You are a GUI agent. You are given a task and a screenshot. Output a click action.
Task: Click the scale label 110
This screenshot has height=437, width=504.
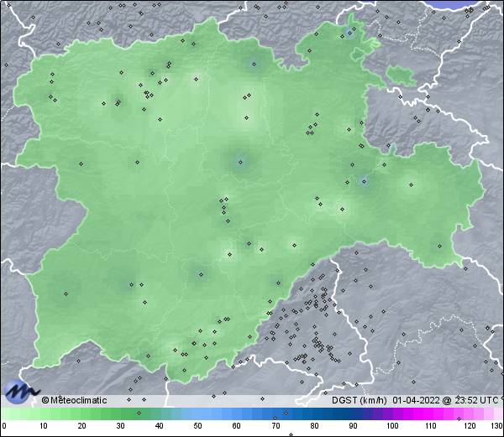[x=431, y=426]
